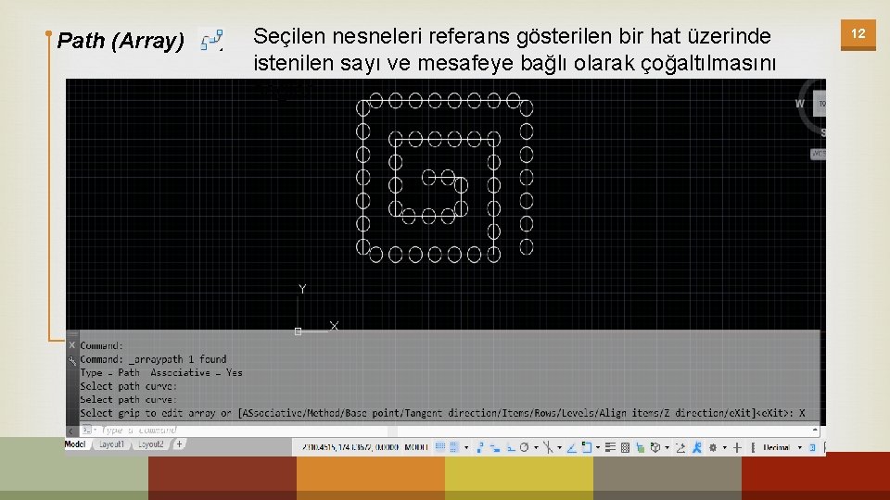Click the transparency icon in status bar
Image resolution: width=890 pixels, height=500 pixels.
point(626,447)
